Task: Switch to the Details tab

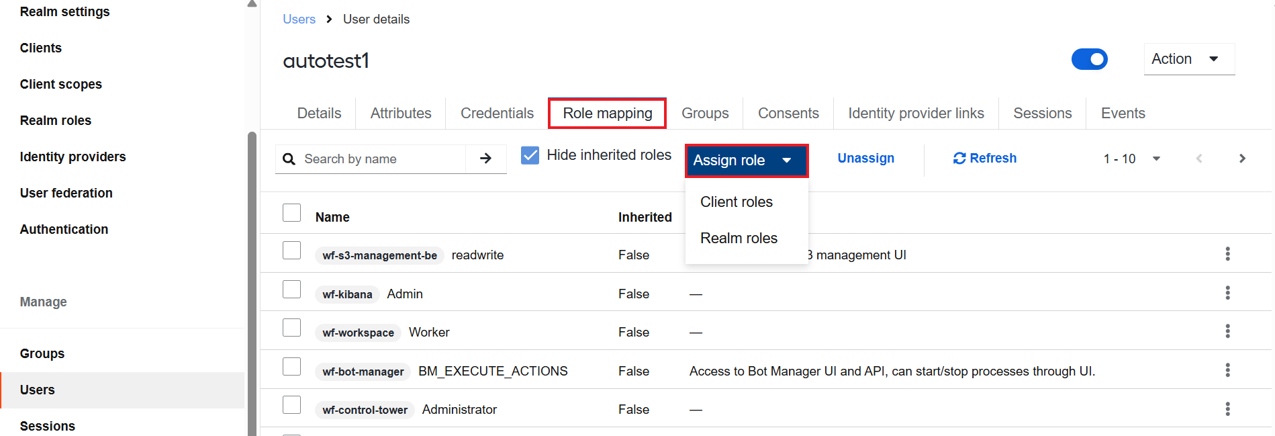Action: (319, 114)
